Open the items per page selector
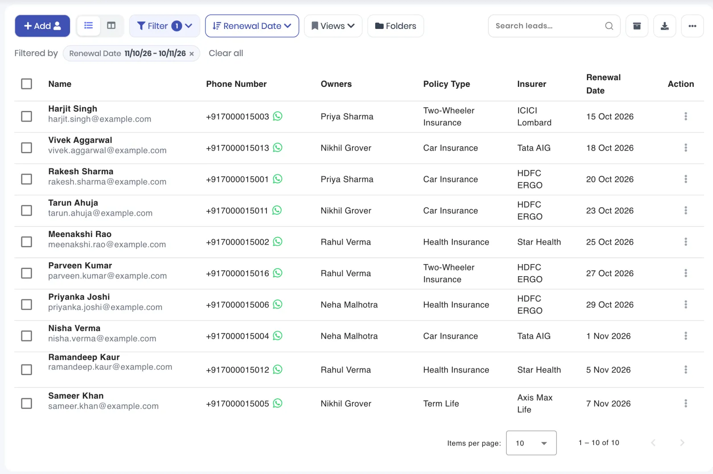 (531, 443)
